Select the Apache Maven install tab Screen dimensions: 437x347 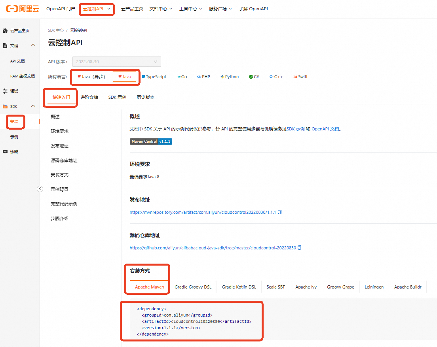click(x=149, y=287)
